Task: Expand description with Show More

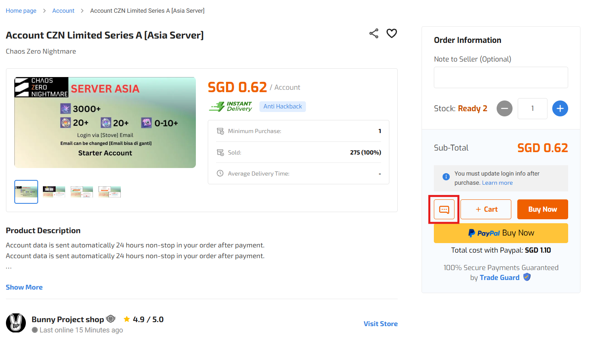Action: (24, 287)
